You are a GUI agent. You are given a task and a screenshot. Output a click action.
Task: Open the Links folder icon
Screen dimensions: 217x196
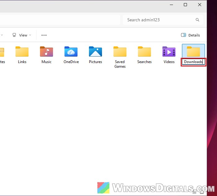(x=22, y=52)
